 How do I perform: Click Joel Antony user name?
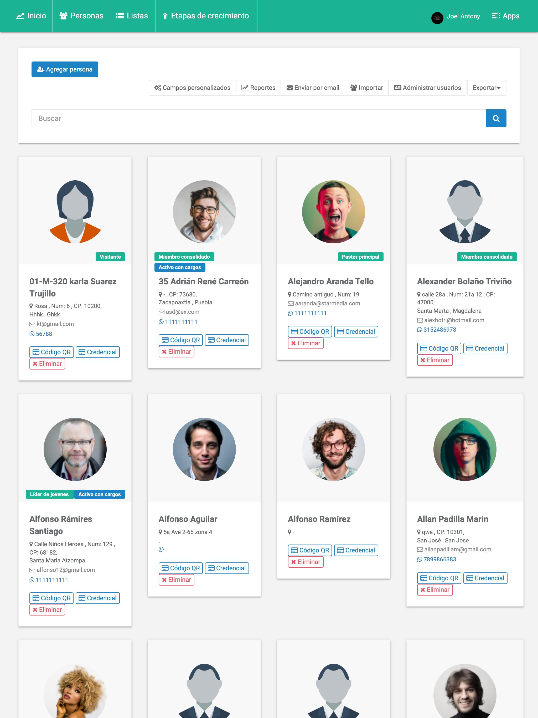tap(463, 16)
